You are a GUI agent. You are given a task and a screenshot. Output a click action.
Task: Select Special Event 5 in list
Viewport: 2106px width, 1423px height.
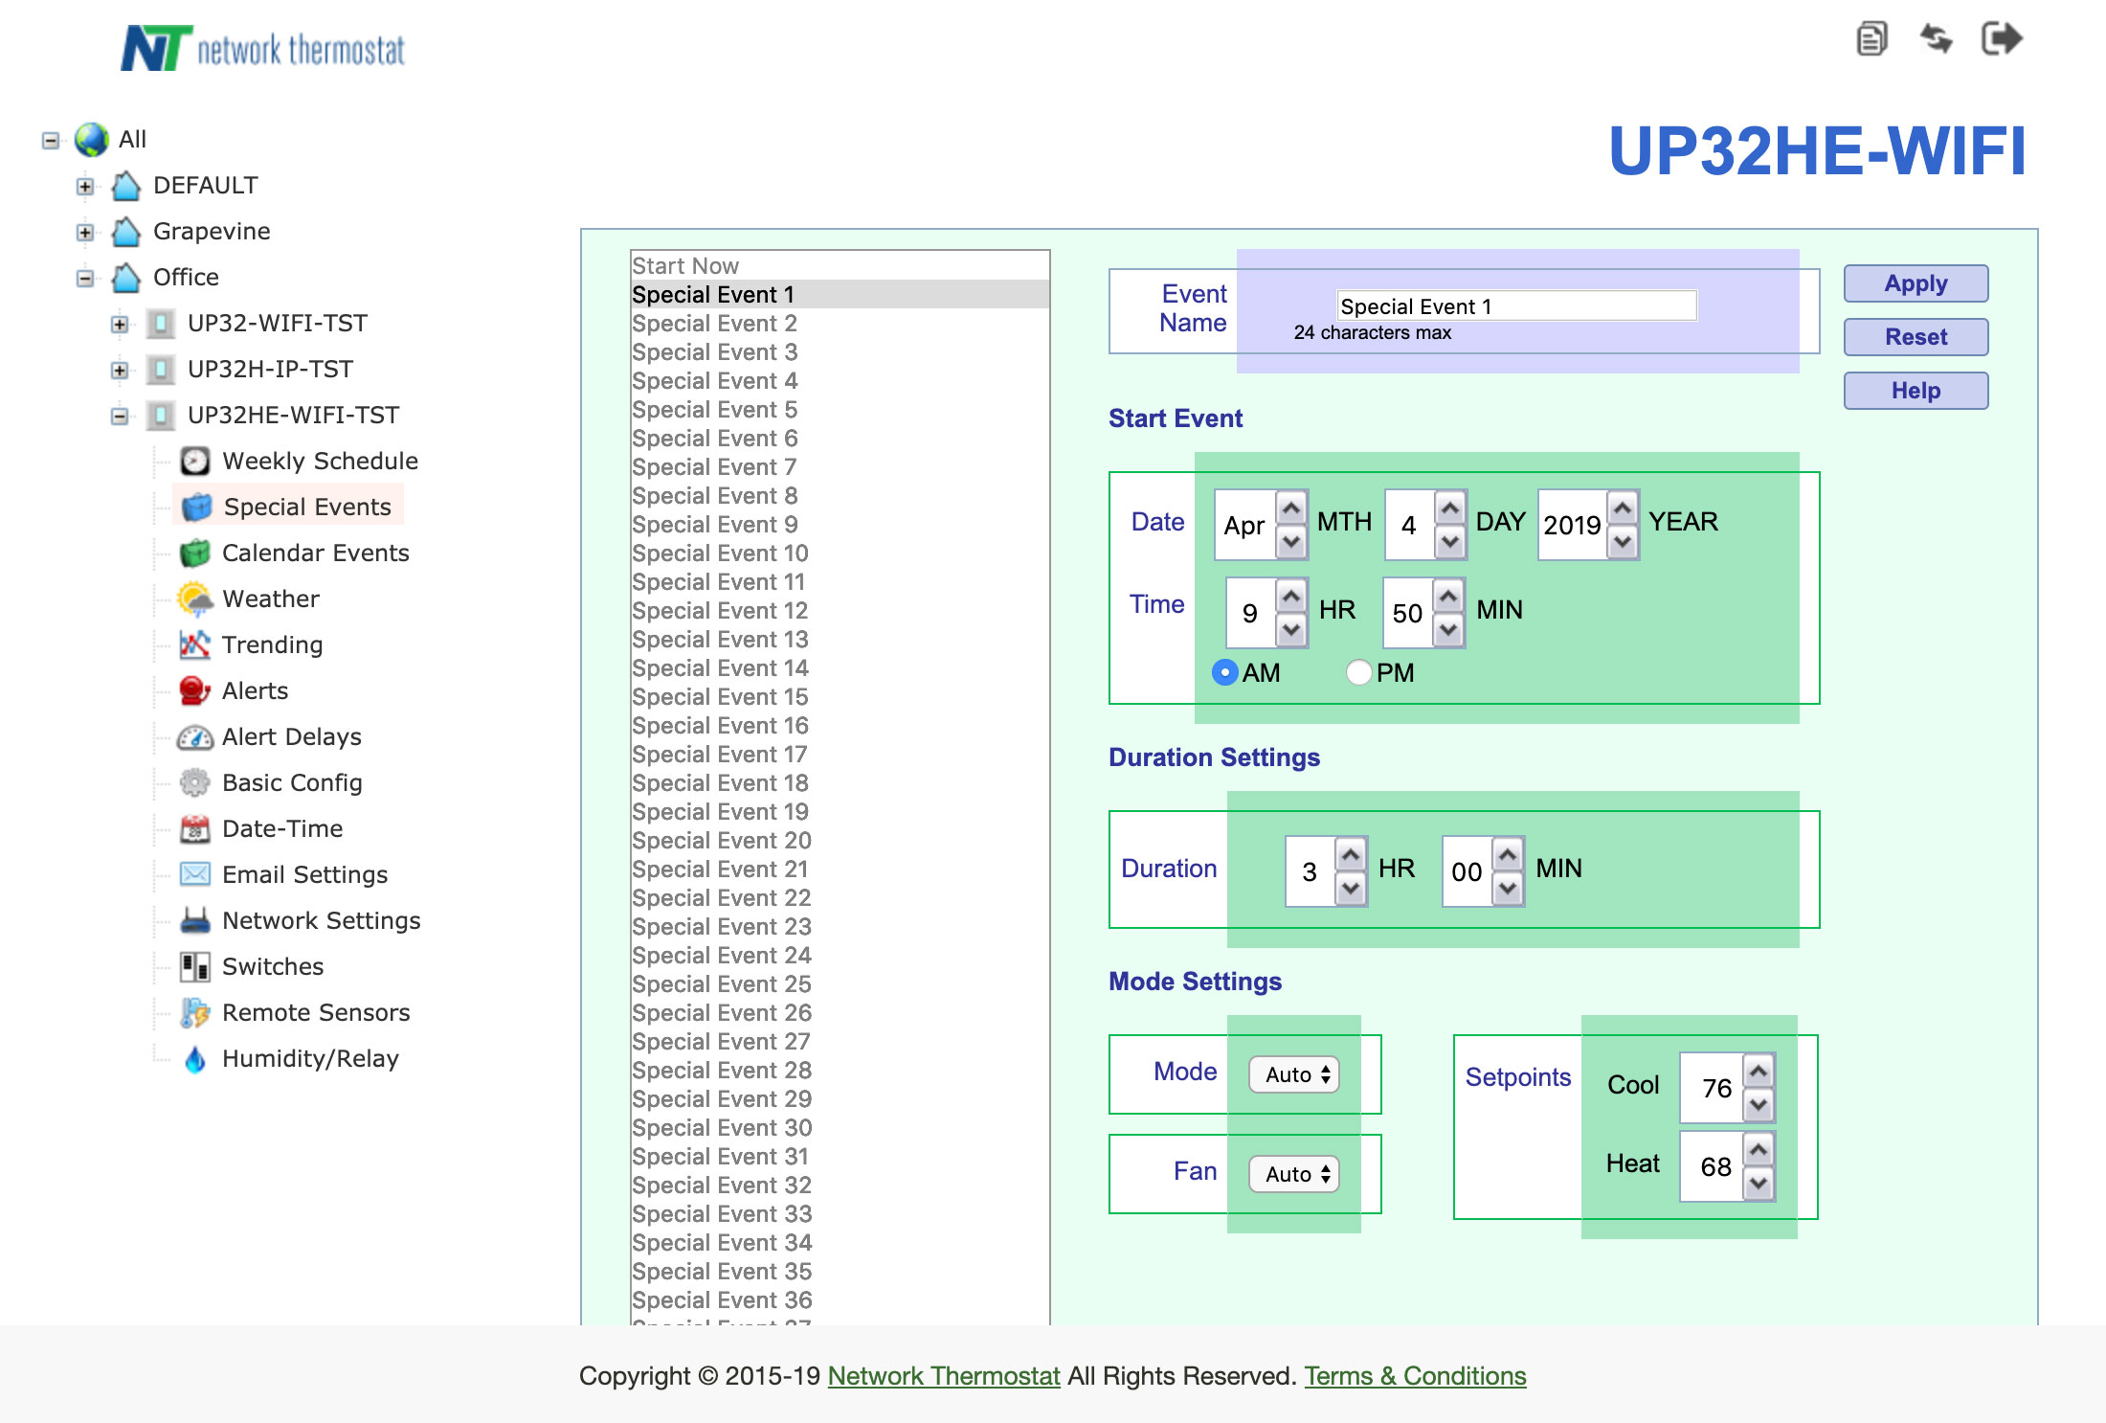coord(714,410)
